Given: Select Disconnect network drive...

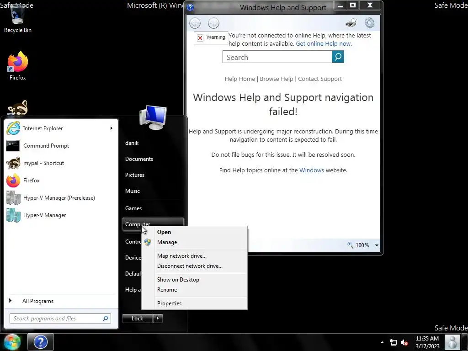Looking at the screenshot, I should coord(195,266).
